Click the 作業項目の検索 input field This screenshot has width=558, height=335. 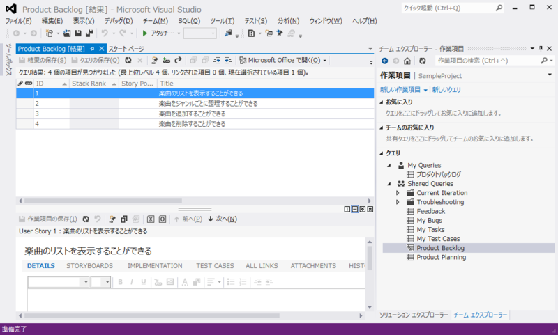pyautogui.click(x=488, y=61)
